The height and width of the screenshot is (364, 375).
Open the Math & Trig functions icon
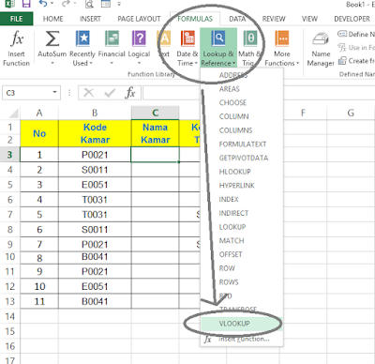250,38
